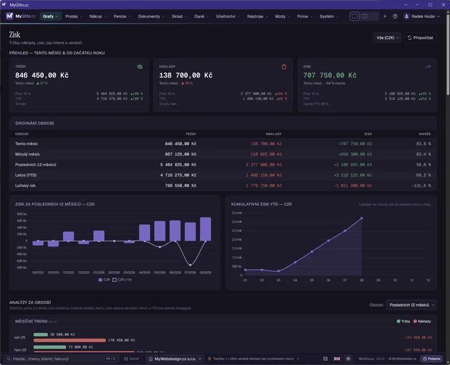Image resolution: width=450 pixels, height=365 pixels.
Task: Dismiss the tip message in status bar
Action: (298, 359)
